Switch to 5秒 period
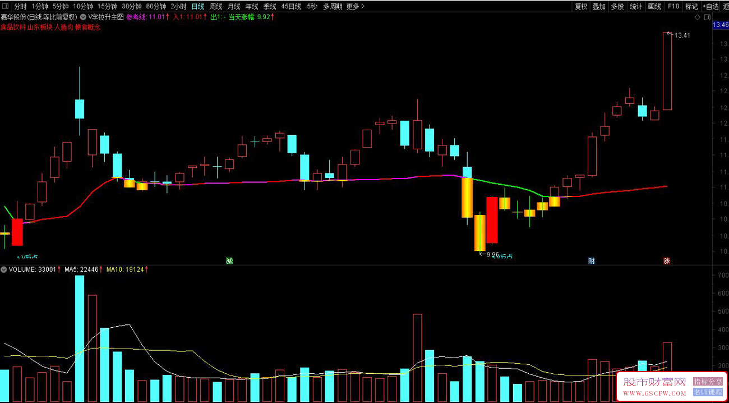The width and height of the screenshot is (729, 403). [312, 6]
